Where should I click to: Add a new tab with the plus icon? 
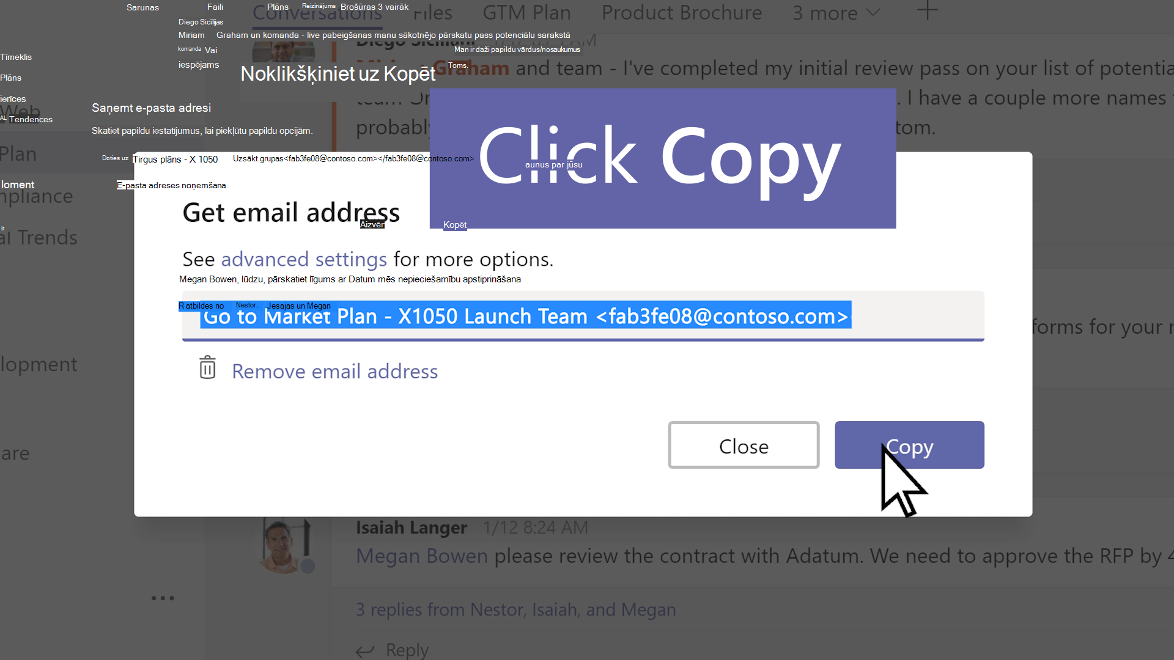tap(927, 10)
